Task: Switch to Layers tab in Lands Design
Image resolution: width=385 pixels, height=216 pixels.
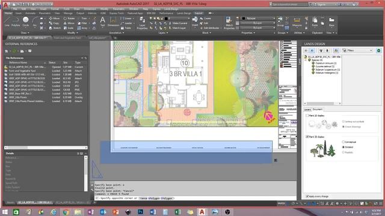Action: tap(307, 109)
